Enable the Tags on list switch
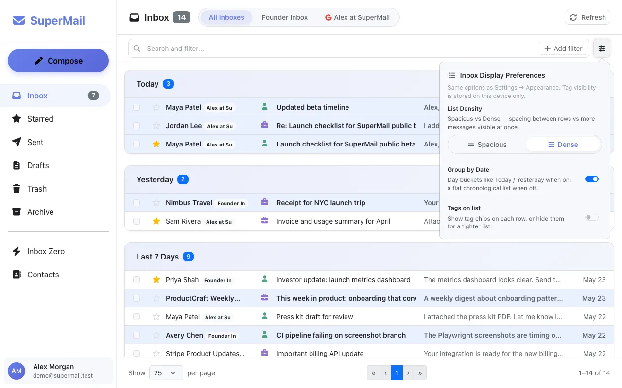Viewport: 622px width, 388px height. (592, 217)
